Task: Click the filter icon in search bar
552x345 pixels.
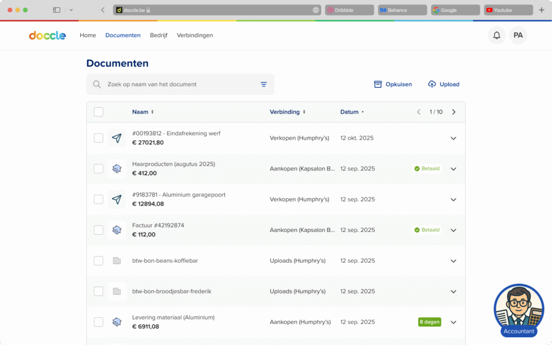Action: click(263, 84)
